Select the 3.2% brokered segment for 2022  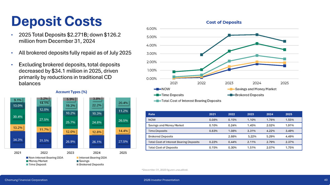pyautogui.click(x=44, y=98)
